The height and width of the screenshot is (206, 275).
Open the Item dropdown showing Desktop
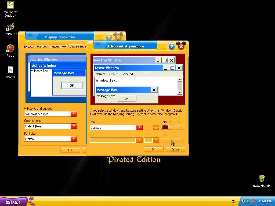coord(139,127)
